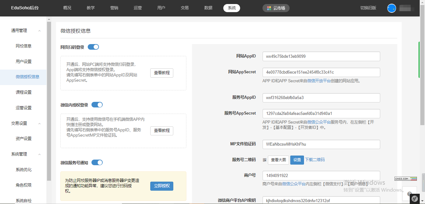Click the user avatar in header
The width and height of the screenshot is (425, 204).
click(x=391, y=8)
